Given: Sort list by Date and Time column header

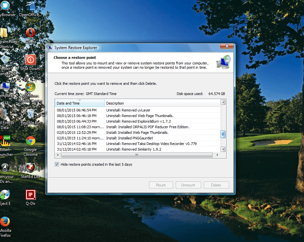Looking at the screenshot, I should [79, 103].
